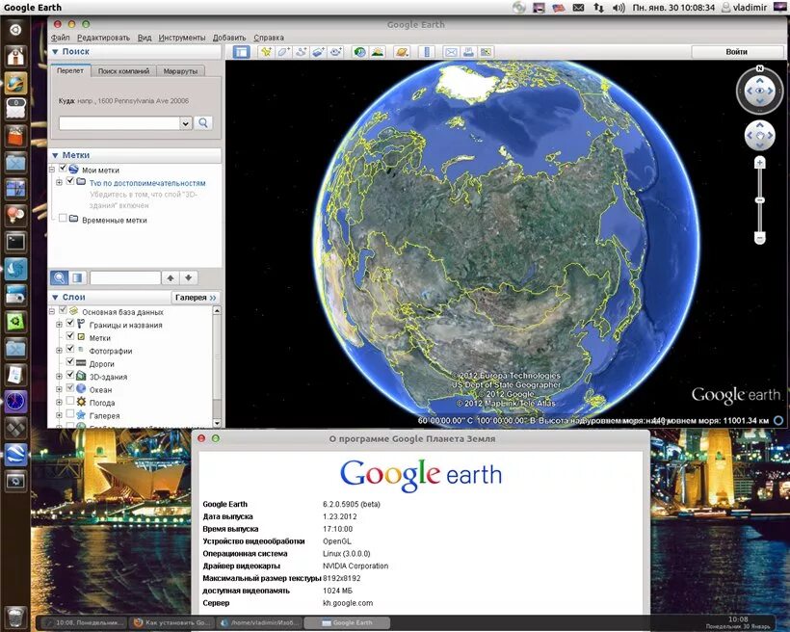Open the Вид menu
Image resolution: width=790 pixels, height=632 pixels.
point(145,38)
